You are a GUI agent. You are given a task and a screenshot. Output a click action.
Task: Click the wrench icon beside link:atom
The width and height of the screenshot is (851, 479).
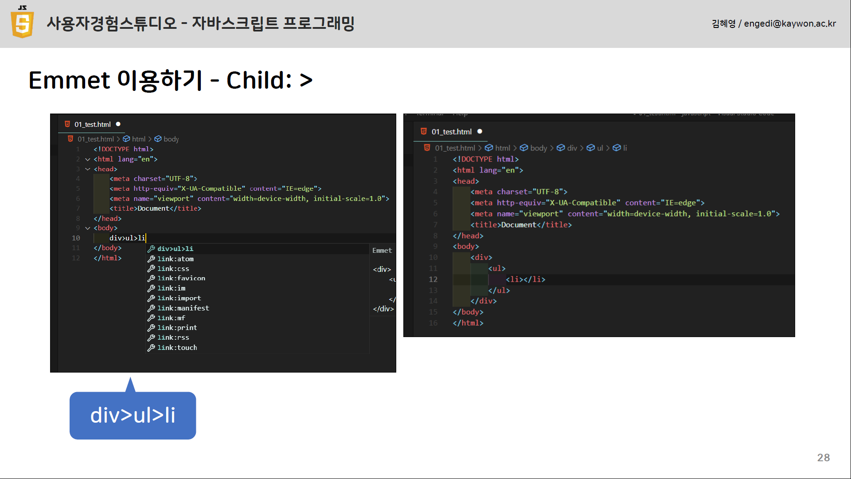click(x=151, y=259)
